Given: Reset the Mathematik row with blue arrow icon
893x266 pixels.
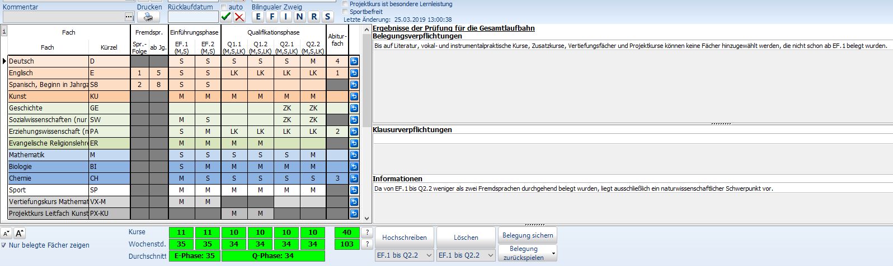Looking at the screenshot, I should tap(354, 155).
